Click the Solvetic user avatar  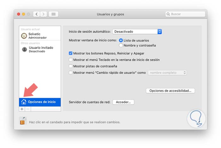click(x=24, y=35)
